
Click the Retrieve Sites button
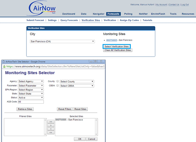coord(25,109)
